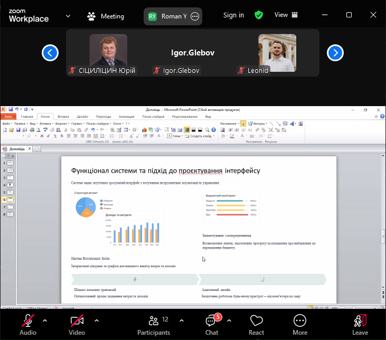The width and height of the screenshot is (386, 340).
Task: Open the Roman Y tab options ellipsis
Action: [195, 16]
